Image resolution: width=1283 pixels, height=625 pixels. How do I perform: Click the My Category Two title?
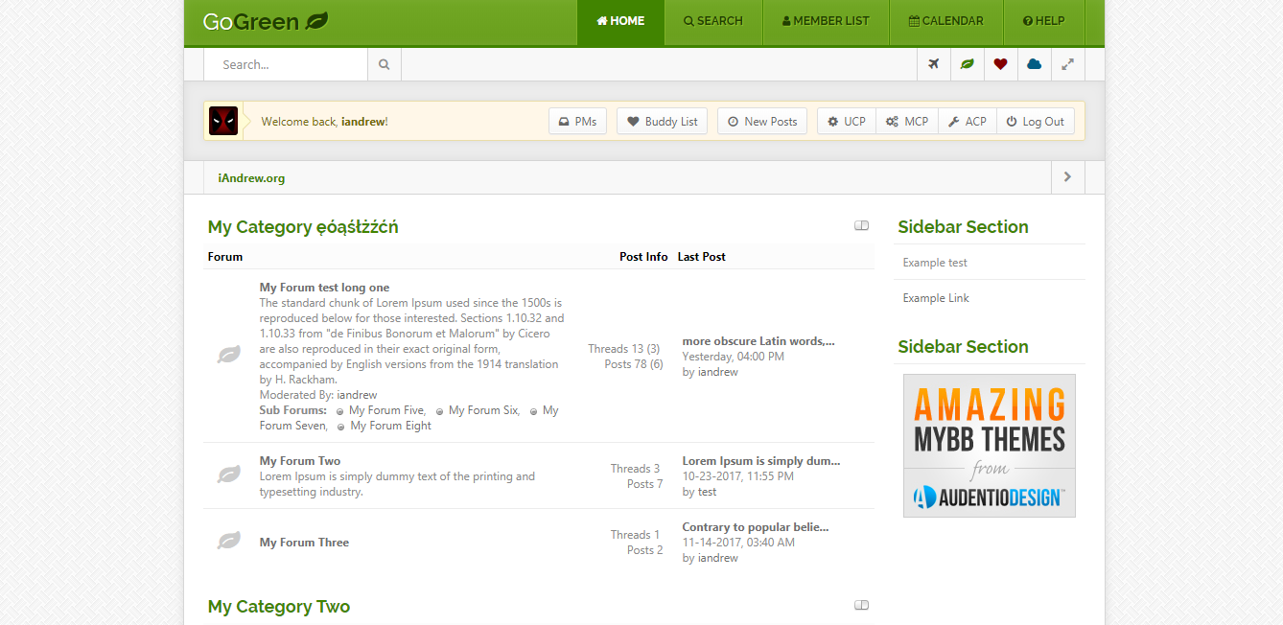pos(279,607)
